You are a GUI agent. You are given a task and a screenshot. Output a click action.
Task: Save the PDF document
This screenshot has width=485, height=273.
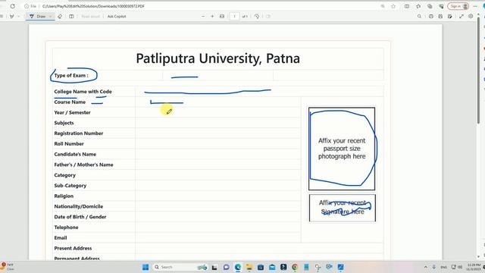pos(440,17)
